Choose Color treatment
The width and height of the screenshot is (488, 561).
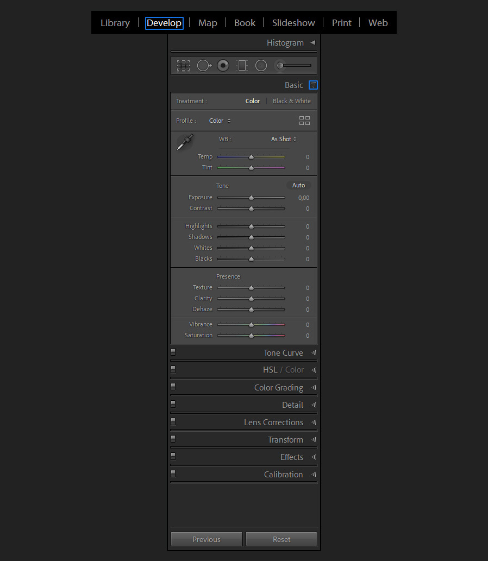252,101
